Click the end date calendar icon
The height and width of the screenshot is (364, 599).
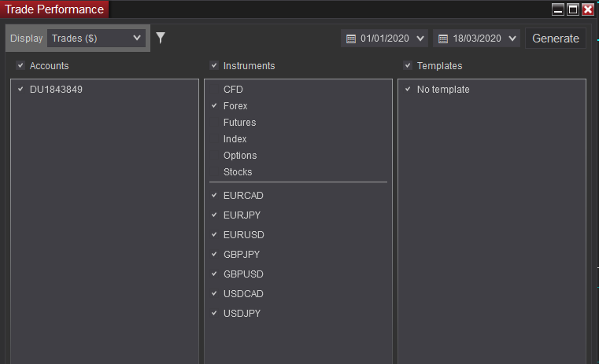(443, 39)
